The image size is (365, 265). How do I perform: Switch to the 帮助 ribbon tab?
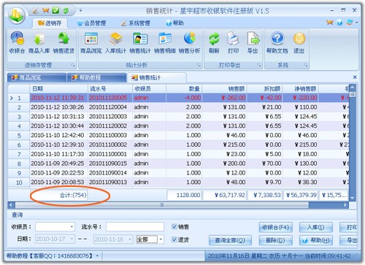(x=174, y=23)
